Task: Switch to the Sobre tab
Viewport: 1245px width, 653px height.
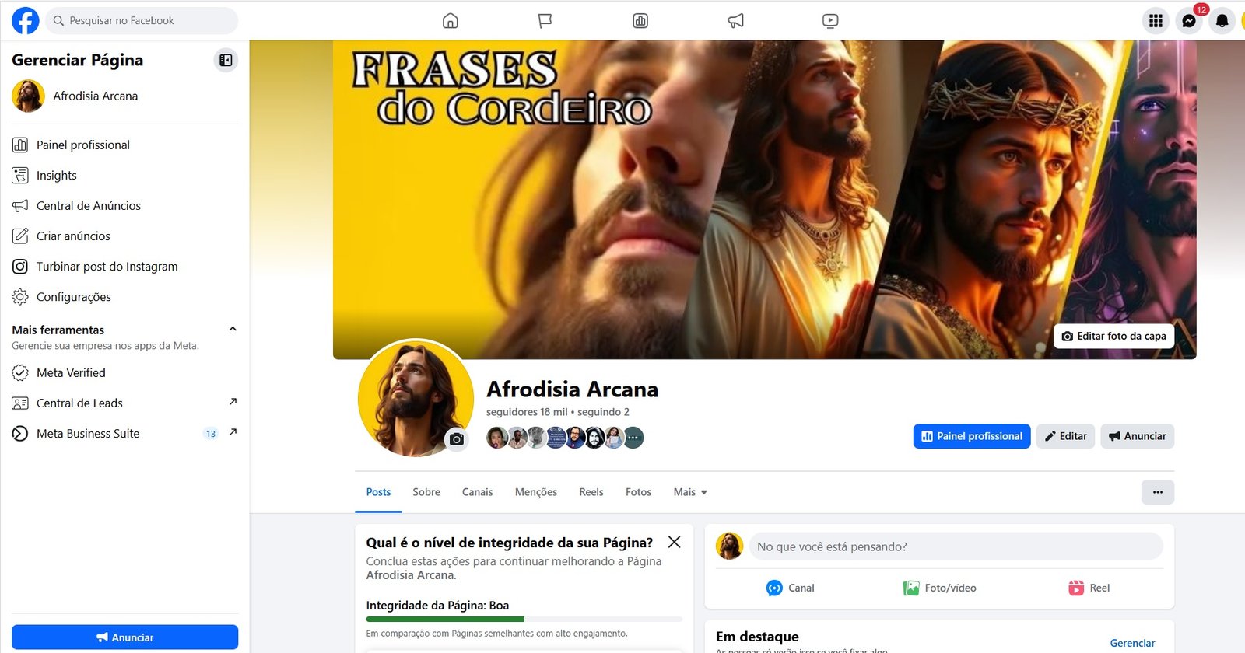Action: [x=426, y=492]
